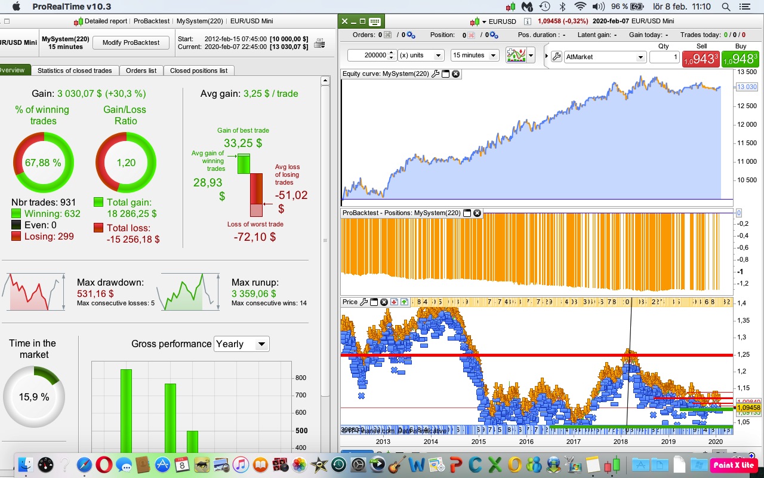Screen dimensions: 764x478
Task: Click the 'Avg gain: 3,25 $ / trade' text
Action: pos(249,94)
